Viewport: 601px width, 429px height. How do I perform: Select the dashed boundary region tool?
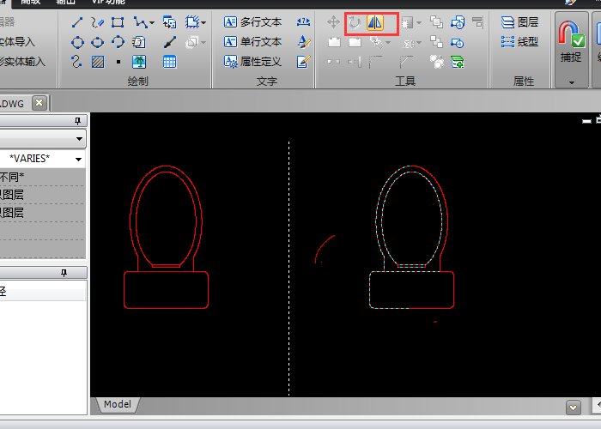coord(192,22)
